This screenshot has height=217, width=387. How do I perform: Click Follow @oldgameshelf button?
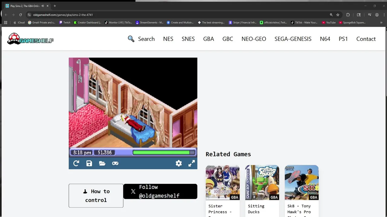pyautogui.click(x=160, y=191)
